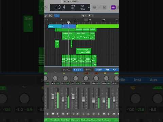The height and width of the screenshot is (122, 163).
Task: Switch mixer to トラック view
Action: click(78, 70)
